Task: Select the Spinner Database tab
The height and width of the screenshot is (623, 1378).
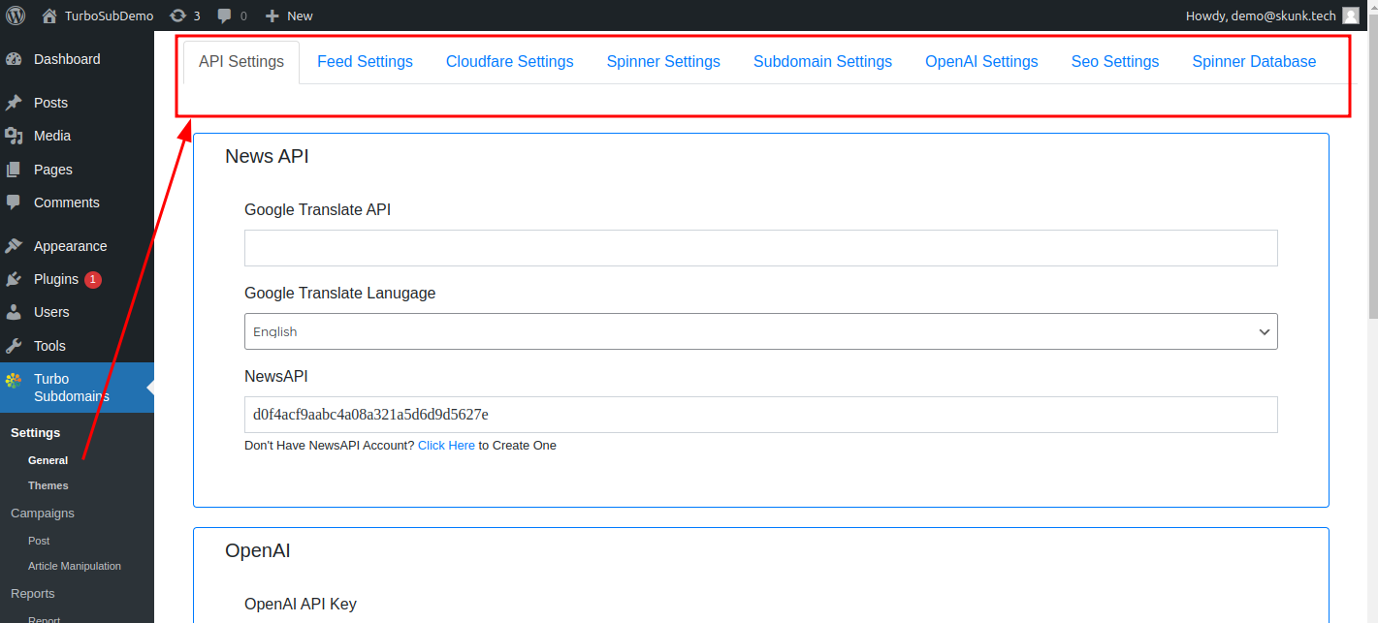Action: click(1254, 61)
